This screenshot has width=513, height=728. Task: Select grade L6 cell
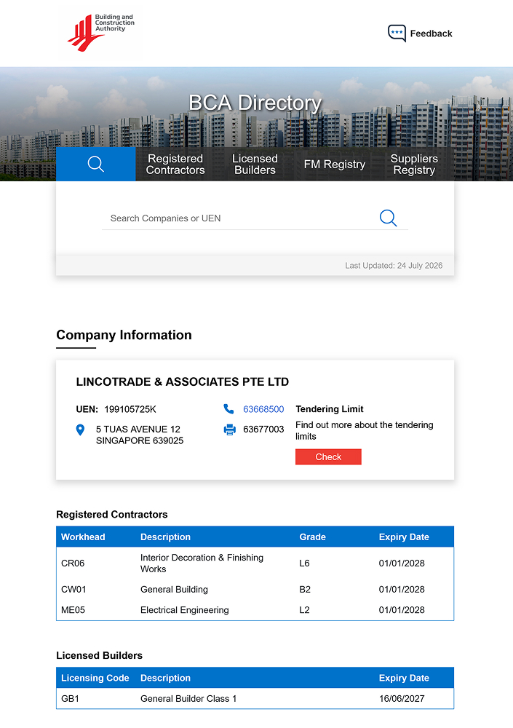[304, 563]
